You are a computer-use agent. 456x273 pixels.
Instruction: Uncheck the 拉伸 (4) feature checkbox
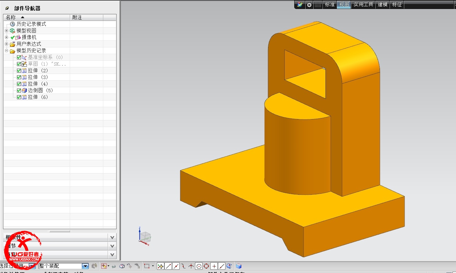click(x=19, y=84)
